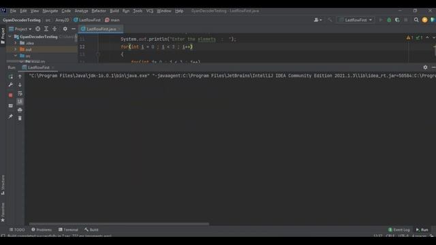The width and height of the screenshot is (436, 245).
Task: Open the VCS menu
Action: [x=150, y=11]
